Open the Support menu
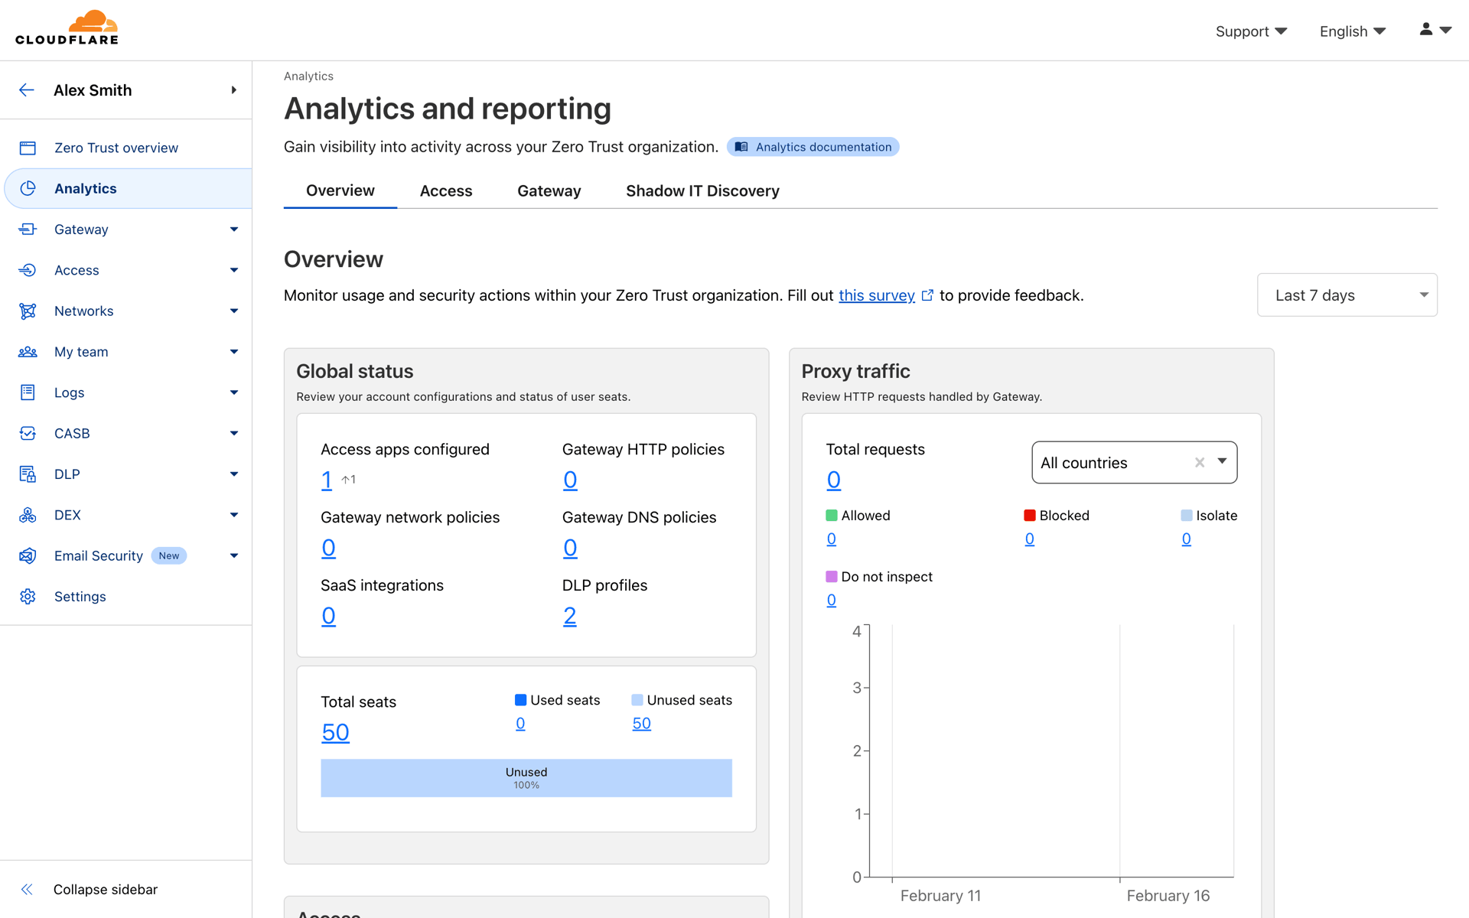The image size is (1469, 918). 1251,31
